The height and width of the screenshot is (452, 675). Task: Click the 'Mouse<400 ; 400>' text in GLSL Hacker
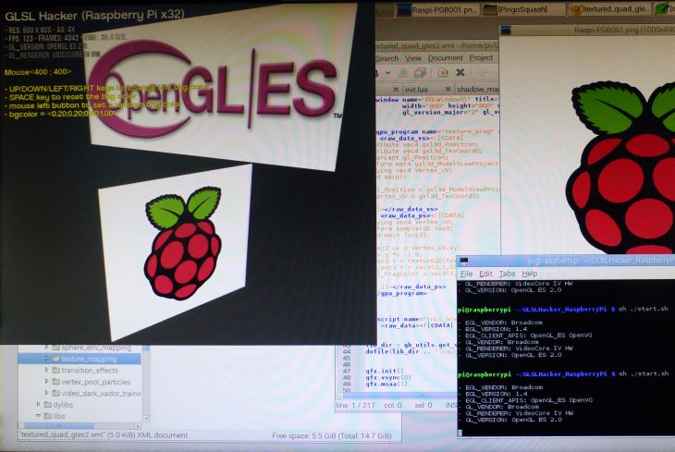click(38, 72)
